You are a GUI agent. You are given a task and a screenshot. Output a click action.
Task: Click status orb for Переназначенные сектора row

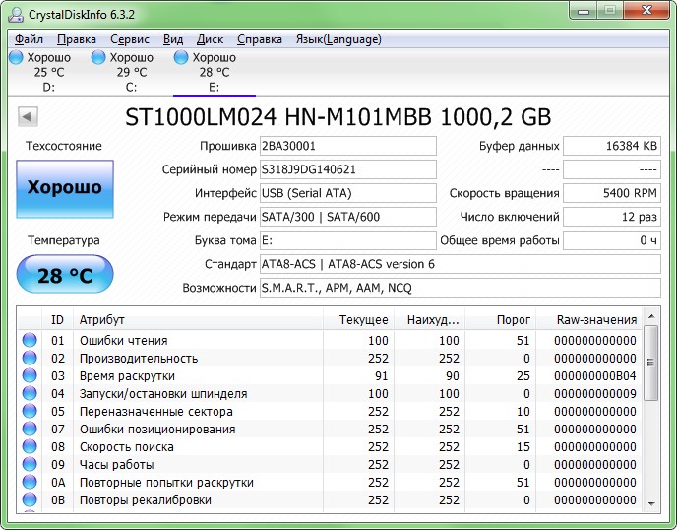(30, 411)
